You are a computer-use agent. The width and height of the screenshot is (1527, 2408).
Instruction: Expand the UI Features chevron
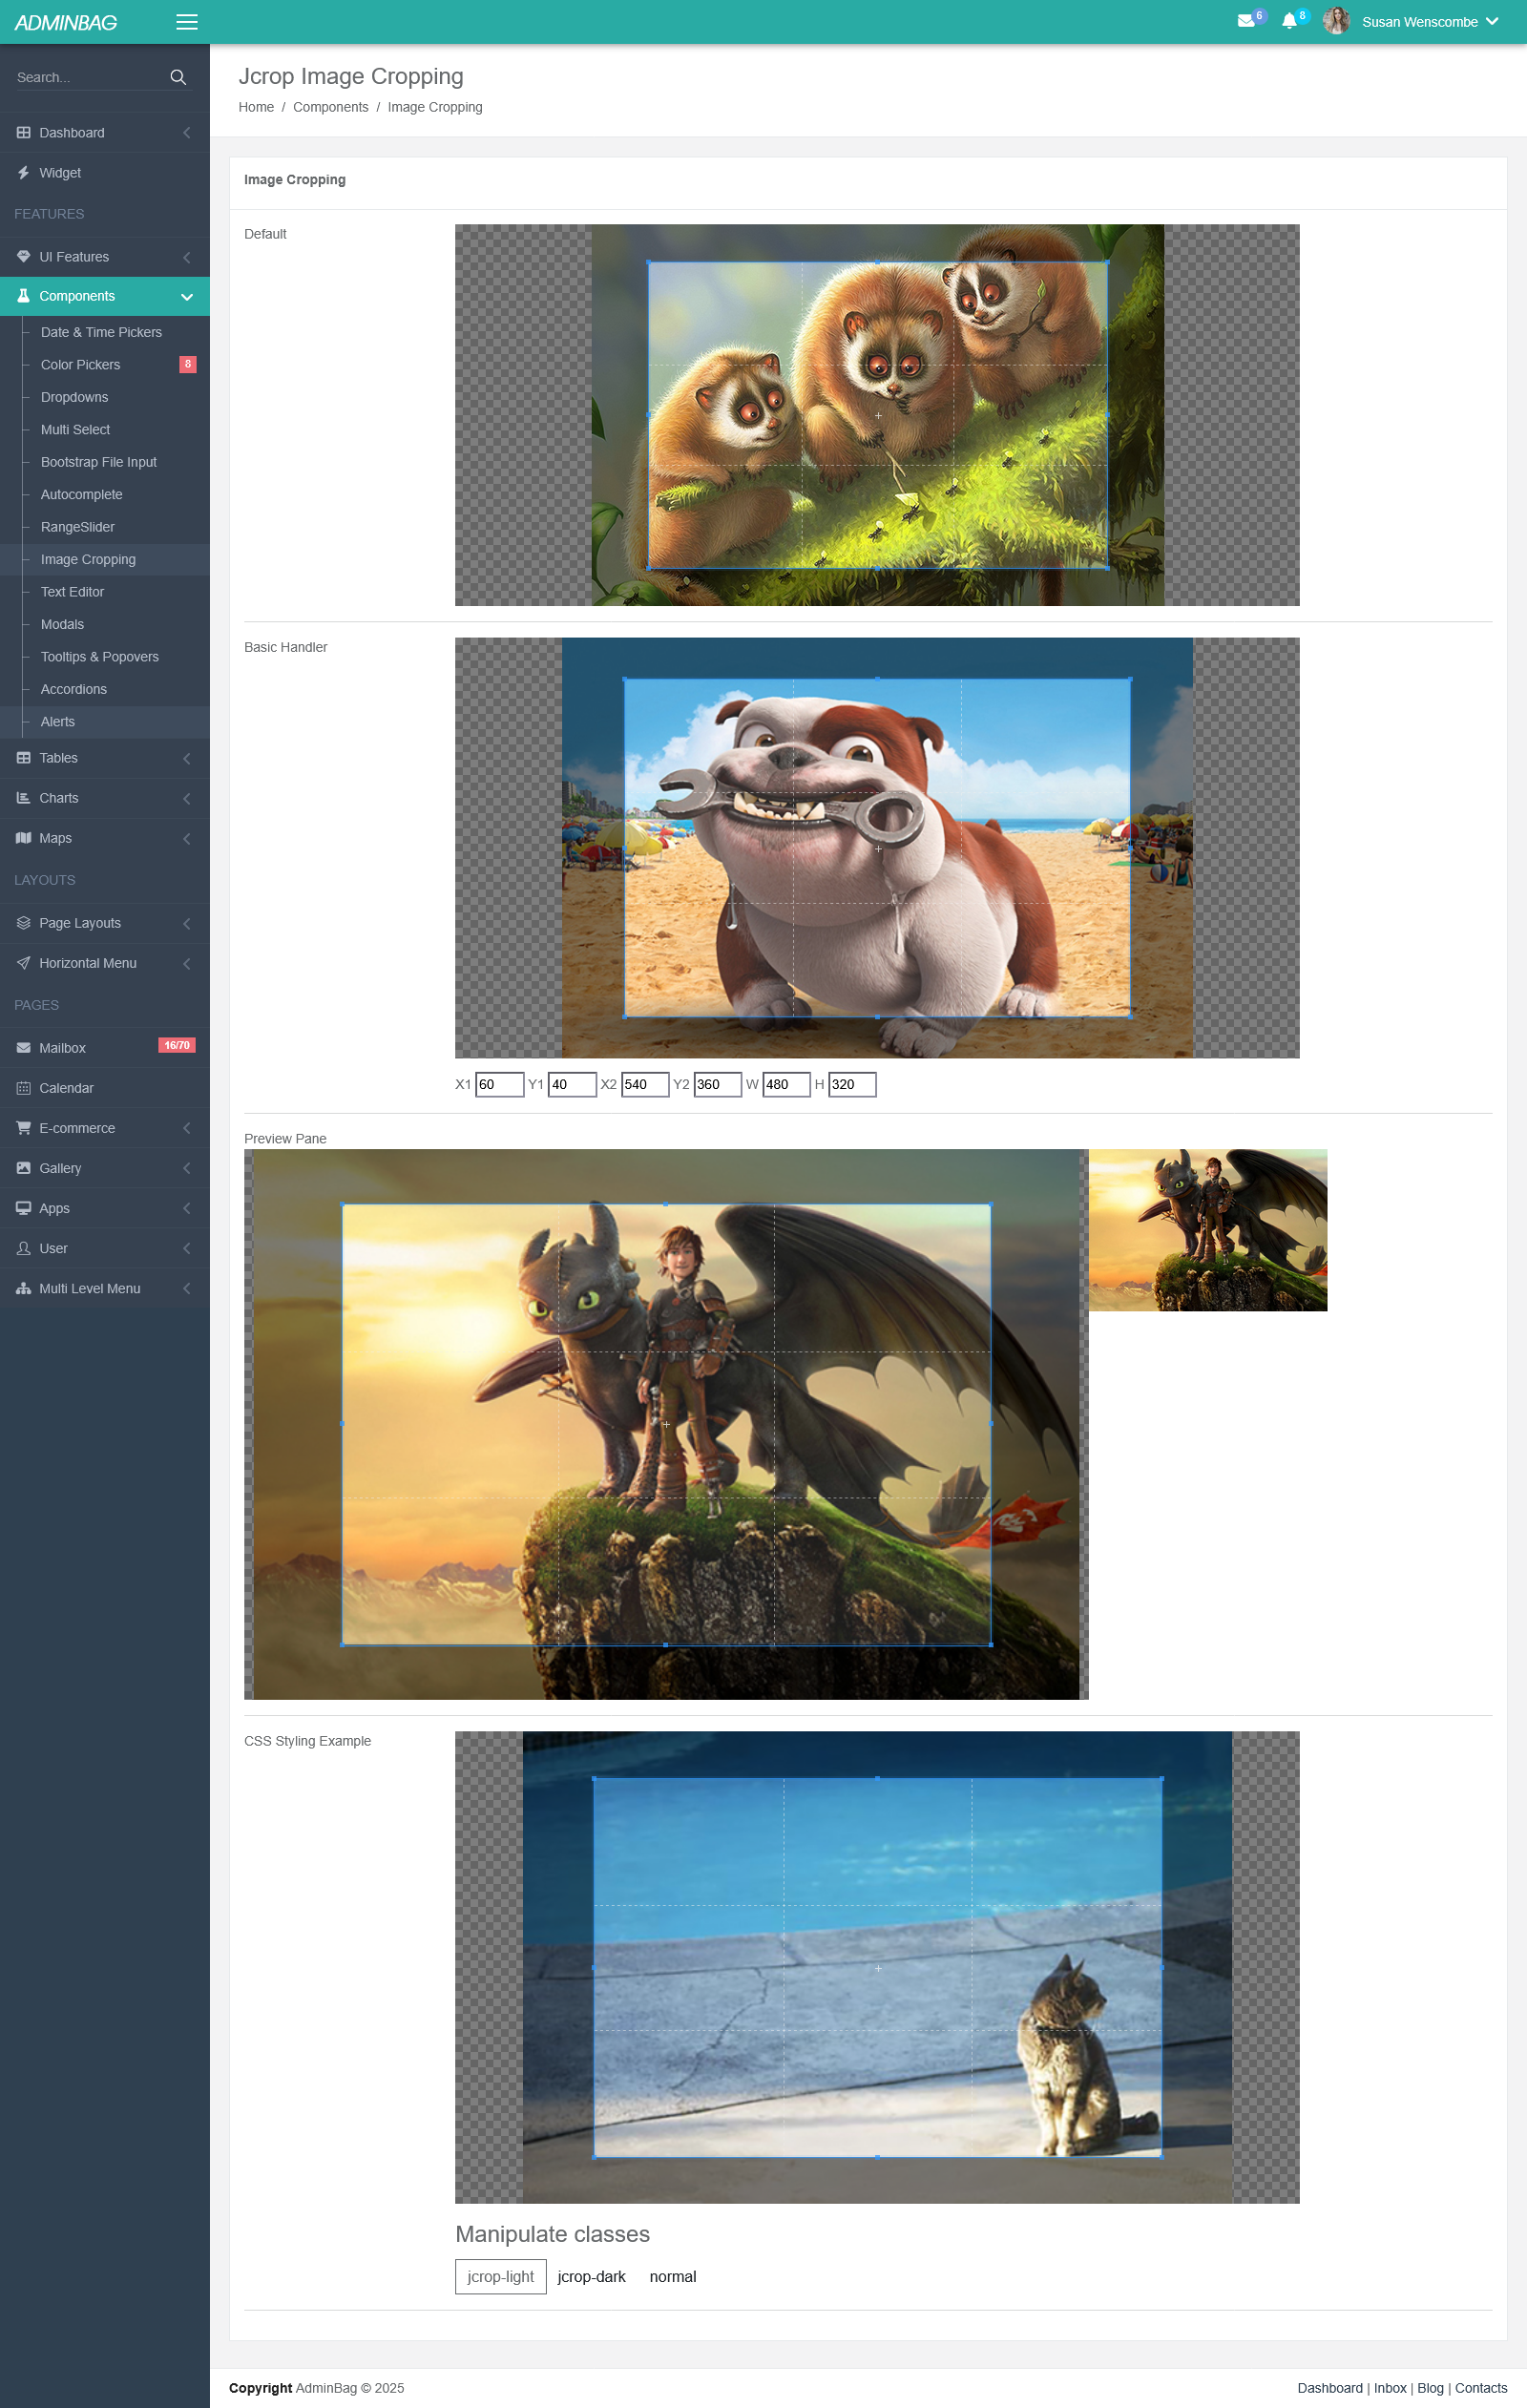(187, 257)
